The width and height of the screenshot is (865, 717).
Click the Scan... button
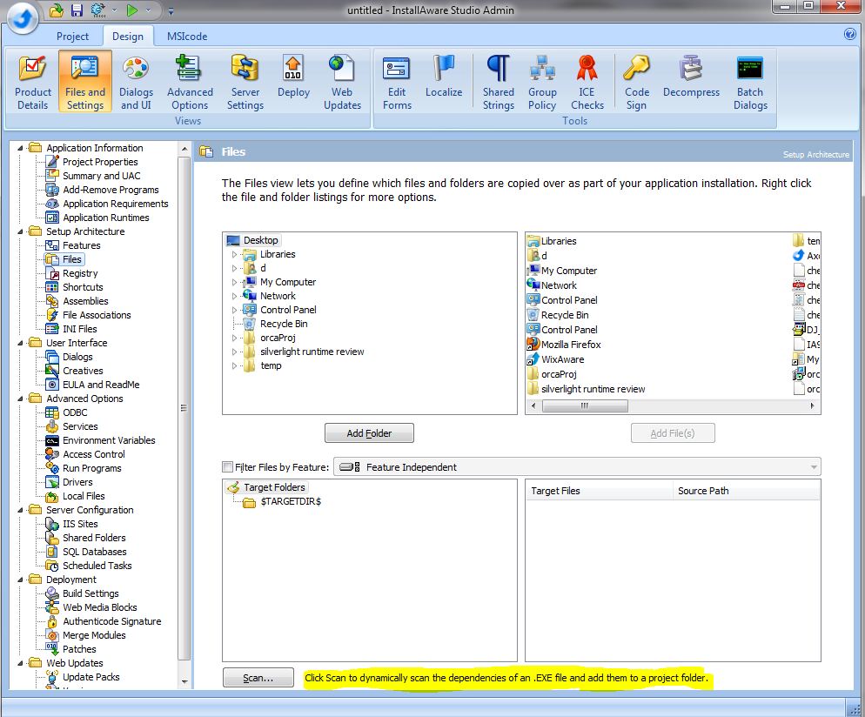pyautogui.click(x=258, y=678)
